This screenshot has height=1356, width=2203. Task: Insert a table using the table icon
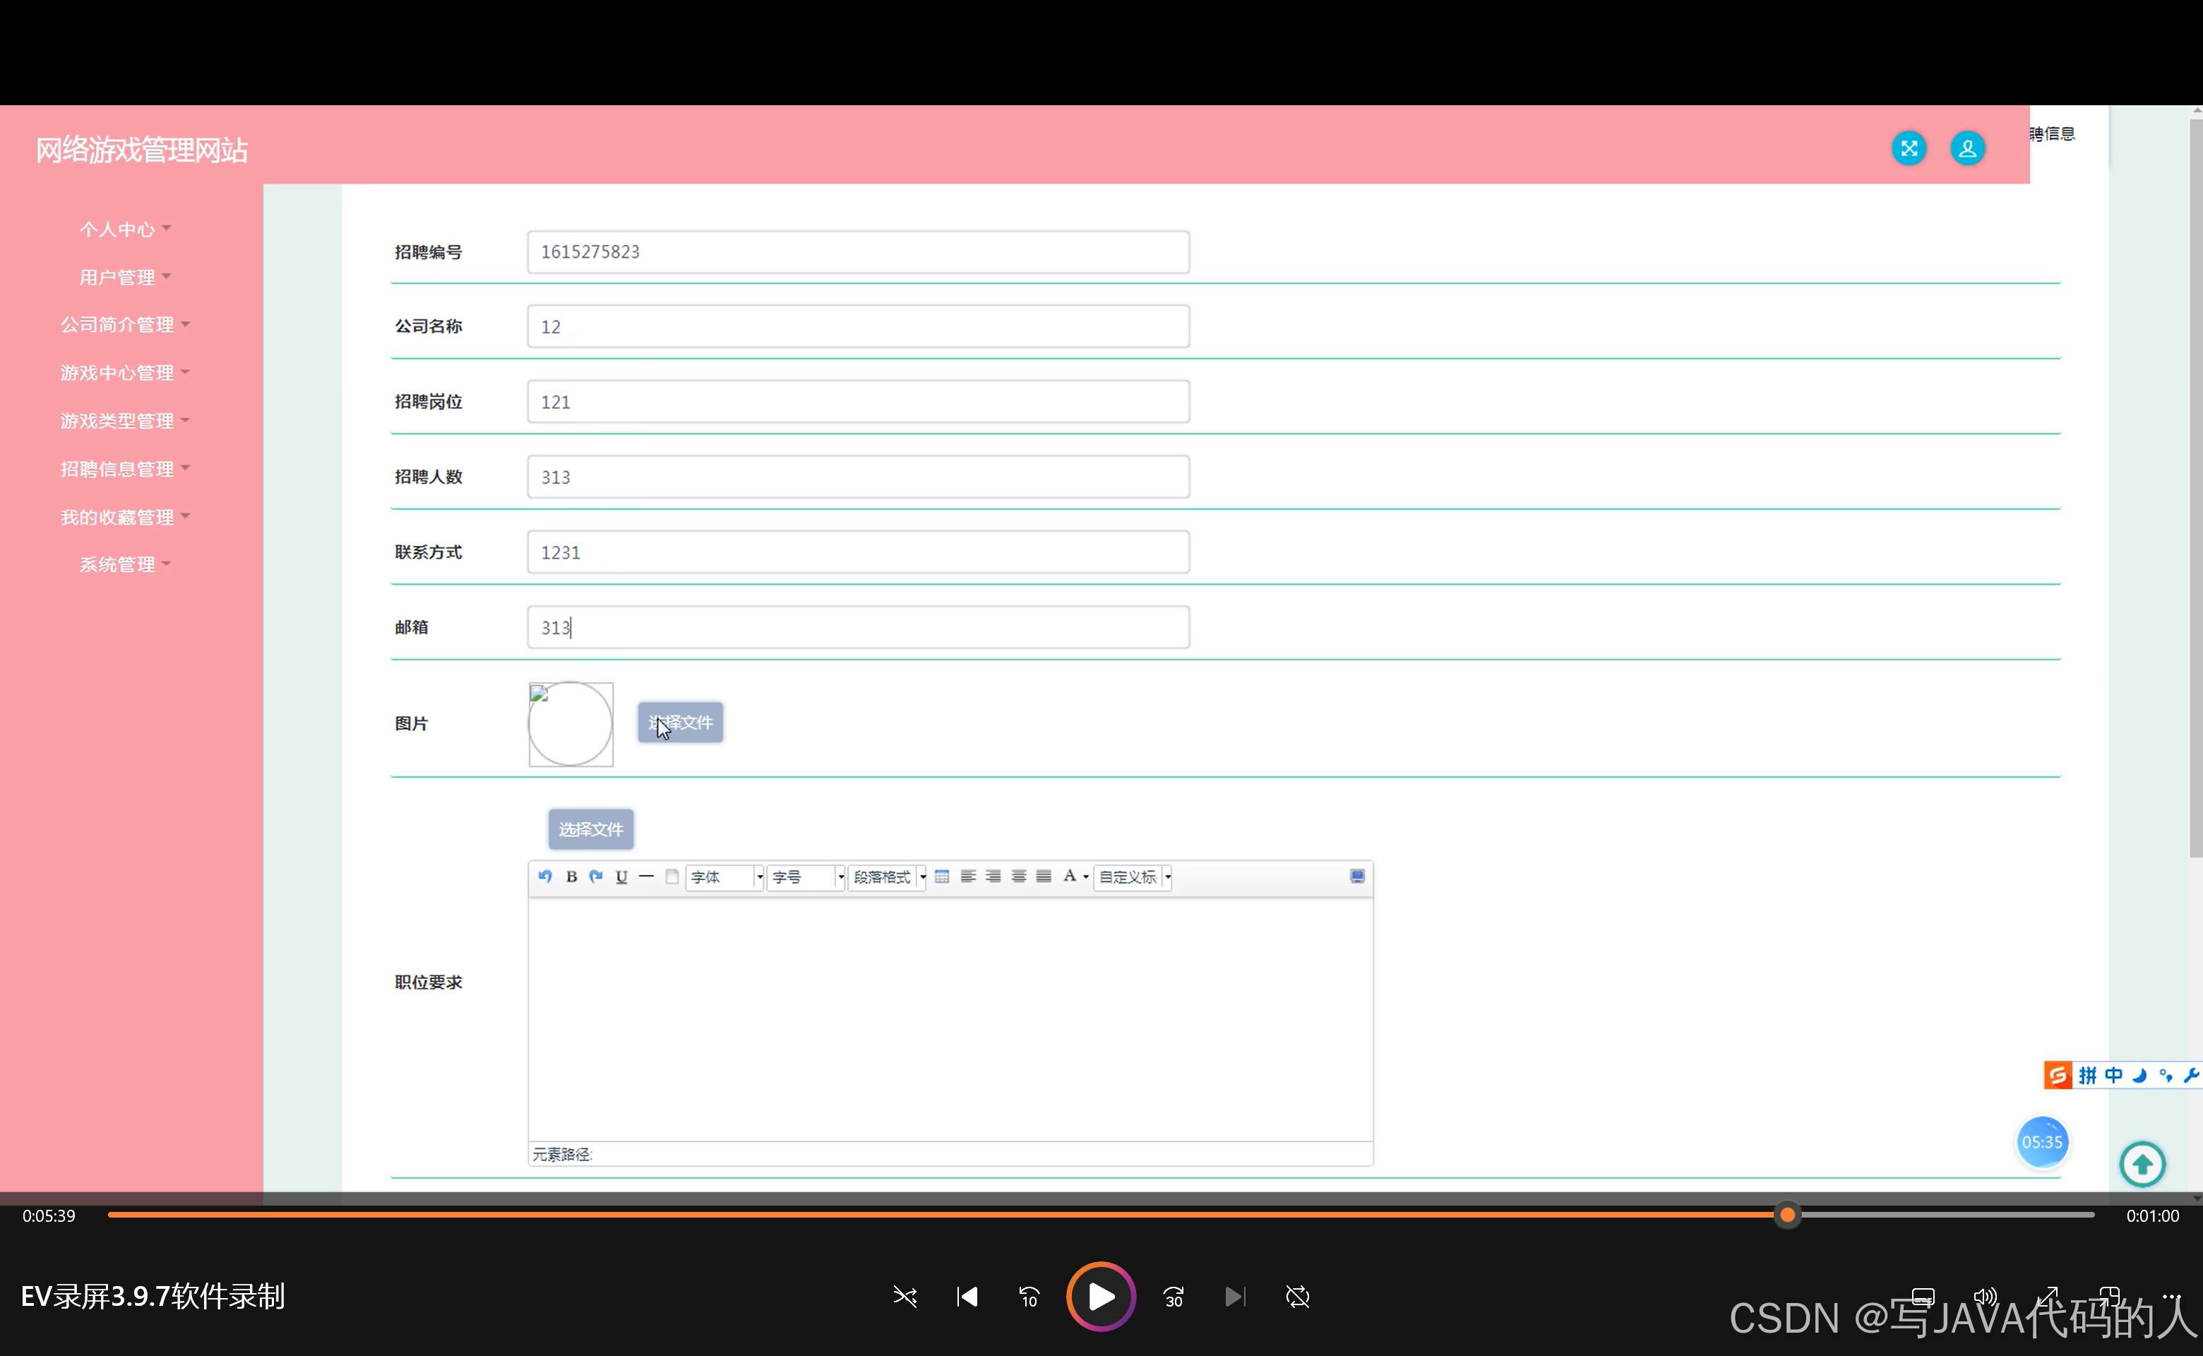coord(941,877)
